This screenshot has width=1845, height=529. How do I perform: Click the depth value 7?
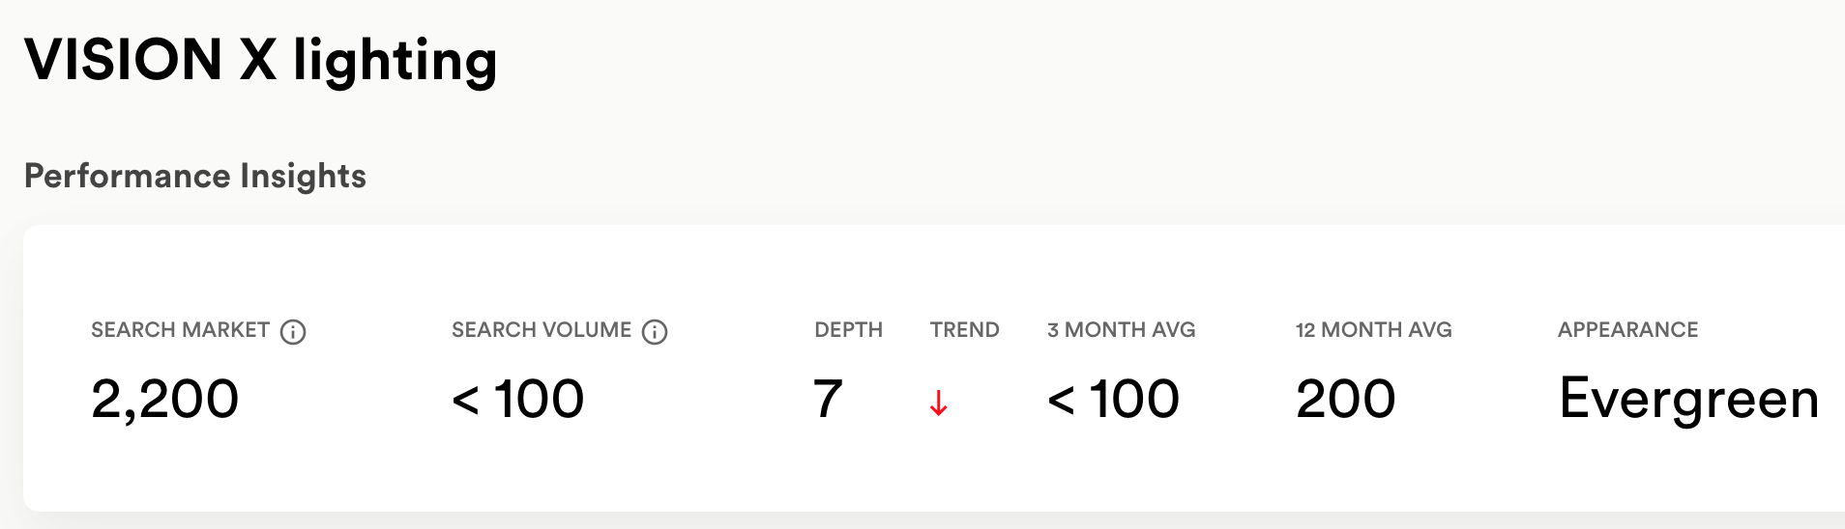(828, 399)
